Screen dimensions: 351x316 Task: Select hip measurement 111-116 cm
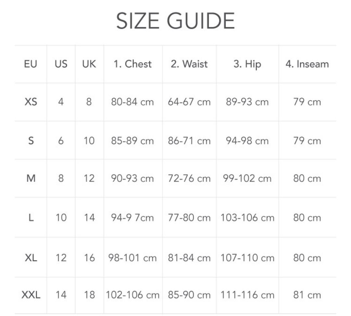click(247, 295)
